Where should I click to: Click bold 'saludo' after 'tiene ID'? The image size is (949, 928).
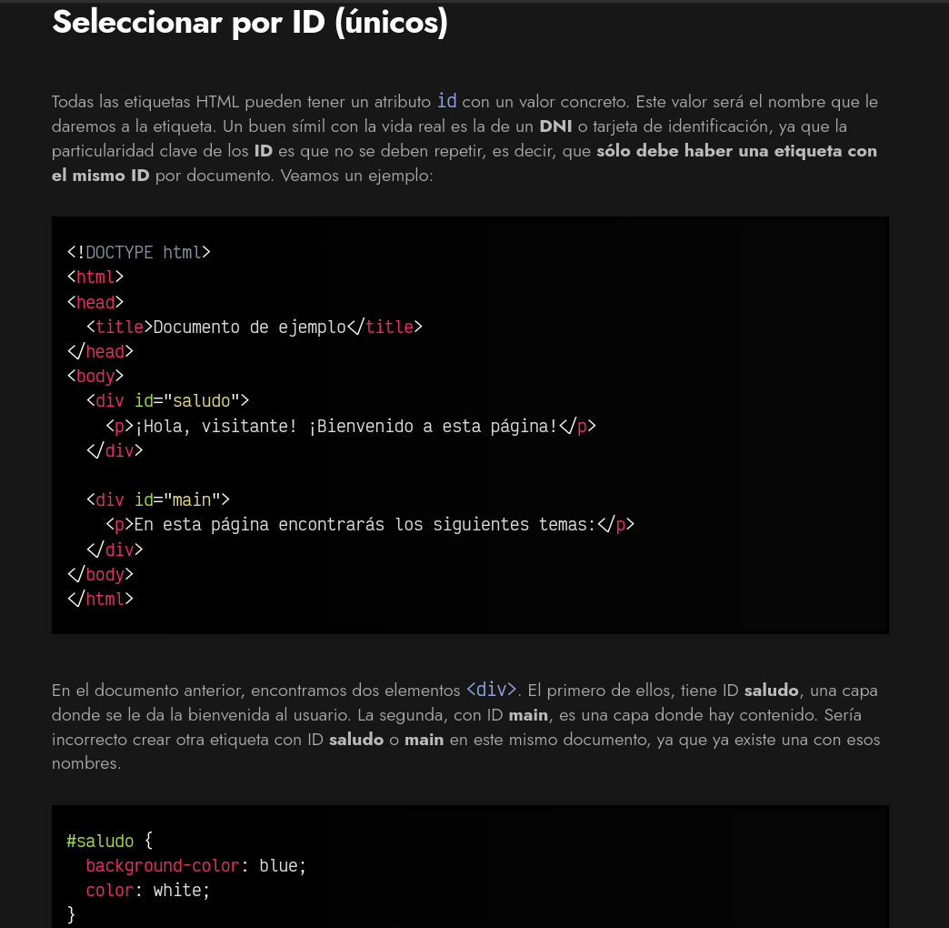771,690
